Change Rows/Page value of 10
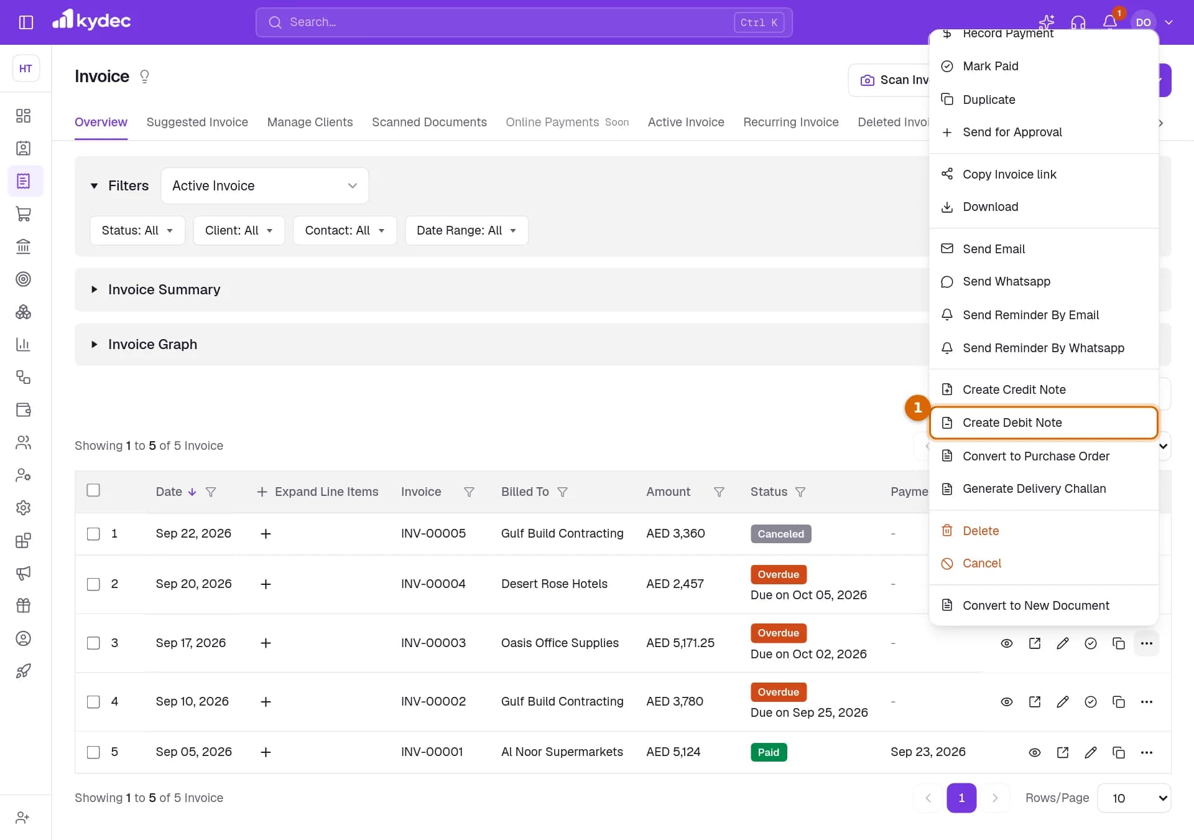The image size is (1194, 840). 1134,798
